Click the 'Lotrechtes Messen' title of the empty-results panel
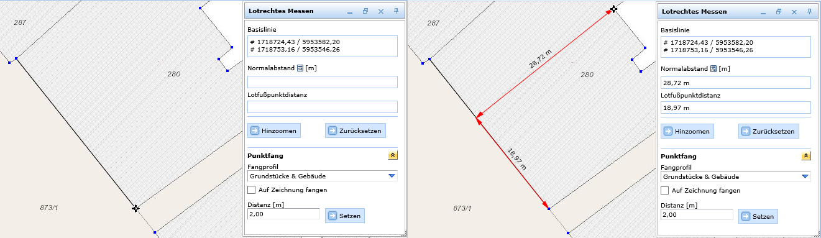The height and width of the screenshot is (238, 821). 281,11
